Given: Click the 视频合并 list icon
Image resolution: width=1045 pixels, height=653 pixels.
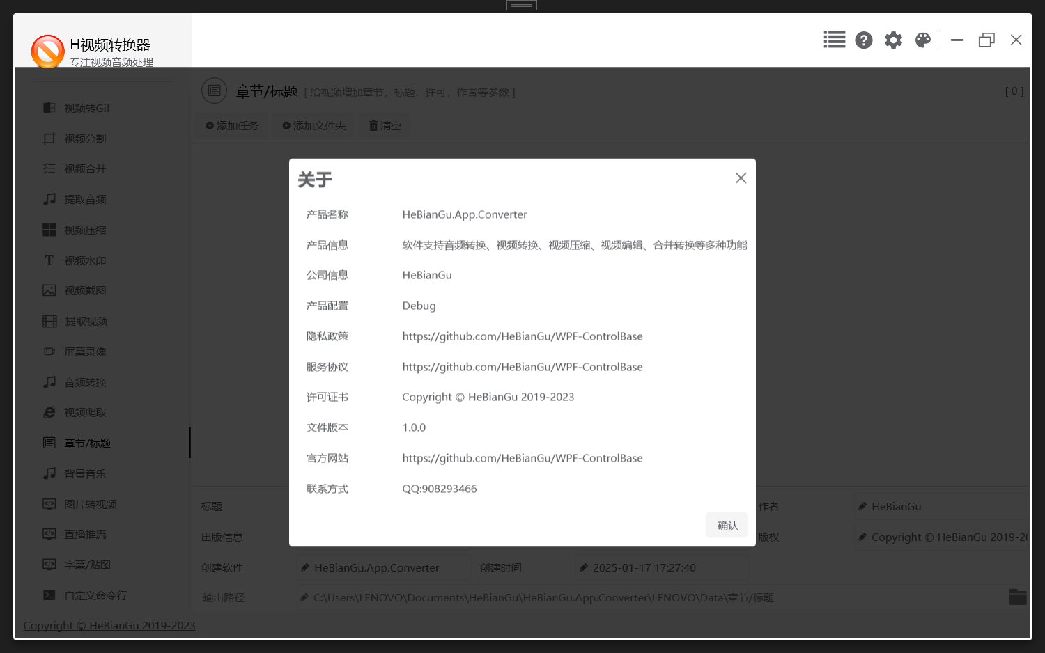Looking at the screenshot, I should click(x=49, y=168).
